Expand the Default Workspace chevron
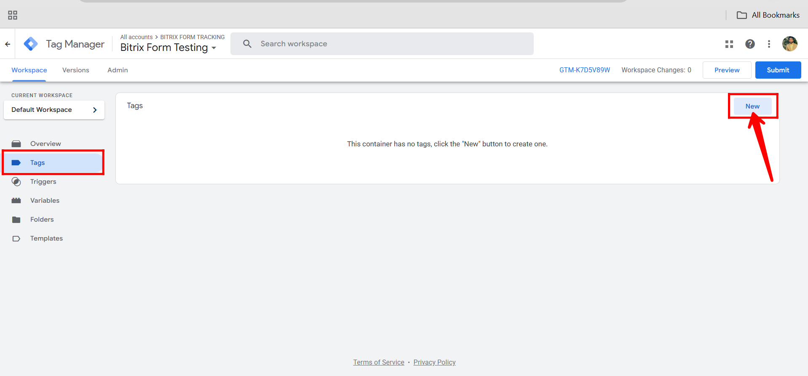 [x=95, y=110]
